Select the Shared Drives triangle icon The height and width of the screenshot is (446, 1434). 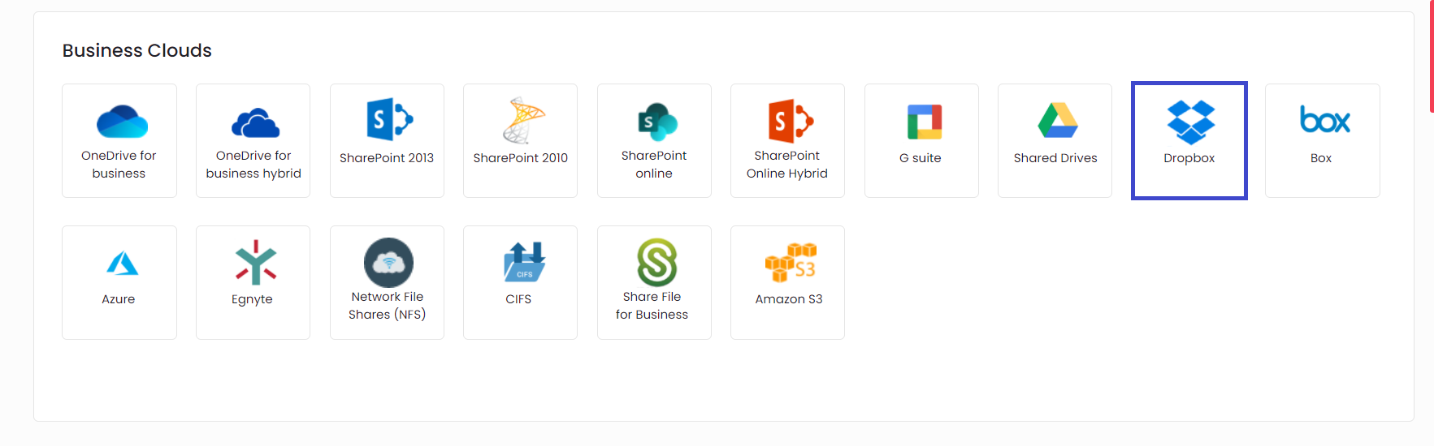point(1058,121)
